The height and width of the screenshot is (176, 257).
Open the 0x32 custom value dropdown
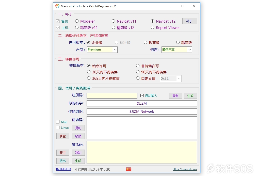tap(171, 78)
